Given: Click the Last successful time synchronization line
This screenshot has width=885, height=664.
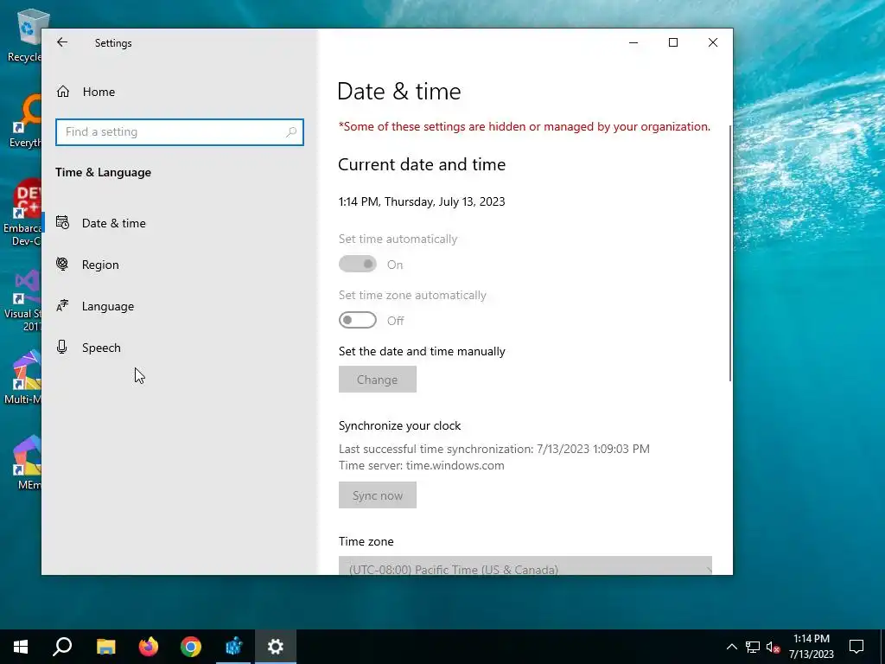Looking at the screenshot, I should point(493,449).
